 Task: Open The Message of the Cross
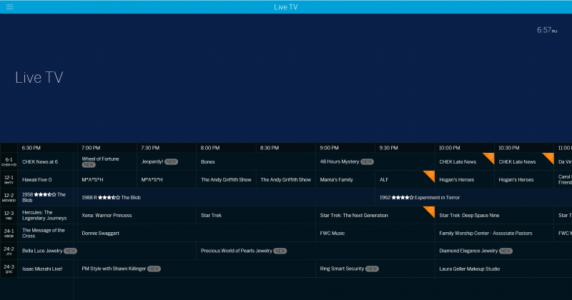coord(47,234)
